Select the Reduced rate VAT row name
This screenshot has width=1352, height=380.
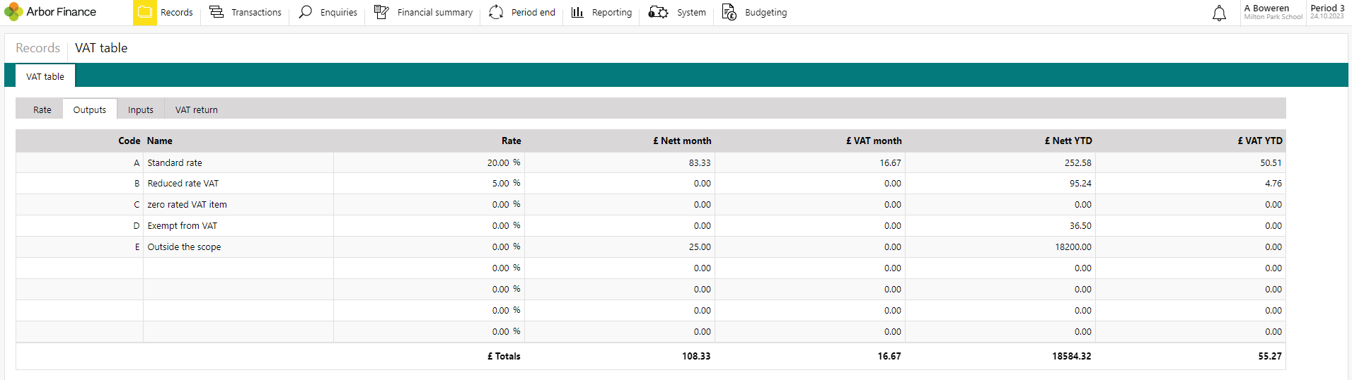pyautogui.click(x=183, y=183)
